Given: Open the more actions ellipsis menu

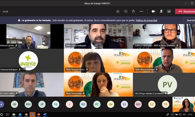Looking at the screenshot, I should (141, 11).
